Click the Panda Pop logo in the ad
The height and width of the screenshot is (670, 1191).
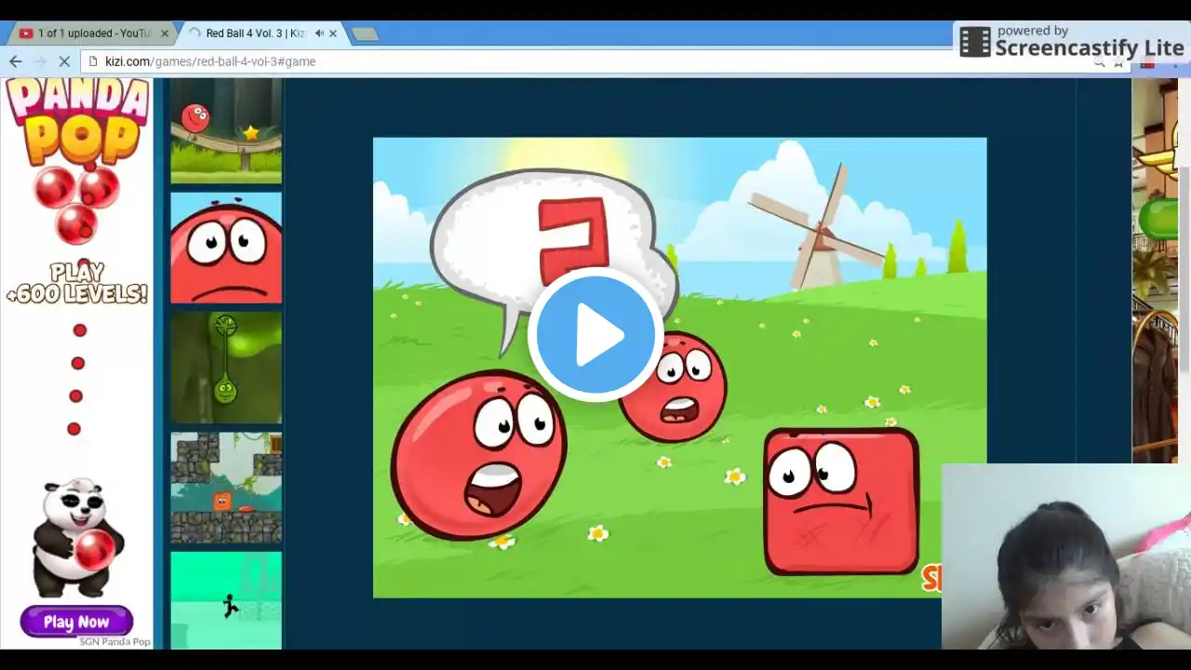pyautogui.click(x=78, y=121)
